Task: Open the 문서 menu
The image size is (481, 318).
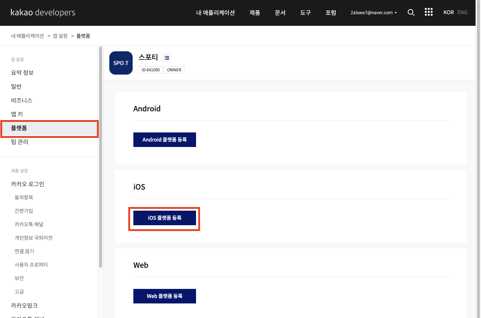Action: coord(280,13)
